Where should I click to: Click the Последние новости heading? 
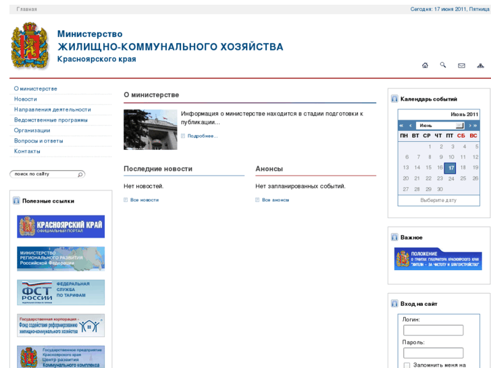click(x=158, y=169)
